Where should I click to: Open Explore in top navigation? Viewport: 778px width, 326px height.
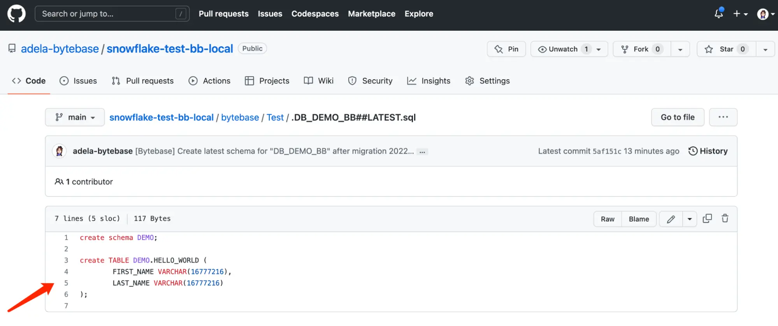419,14
